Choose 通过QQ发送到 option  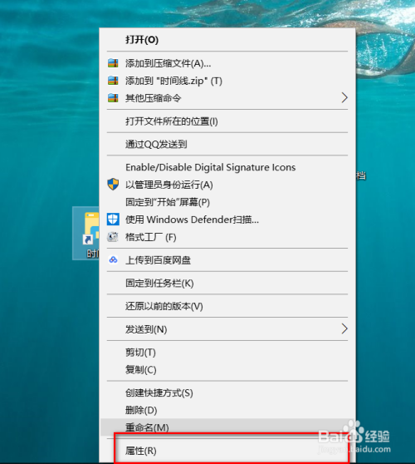point(227,144)
